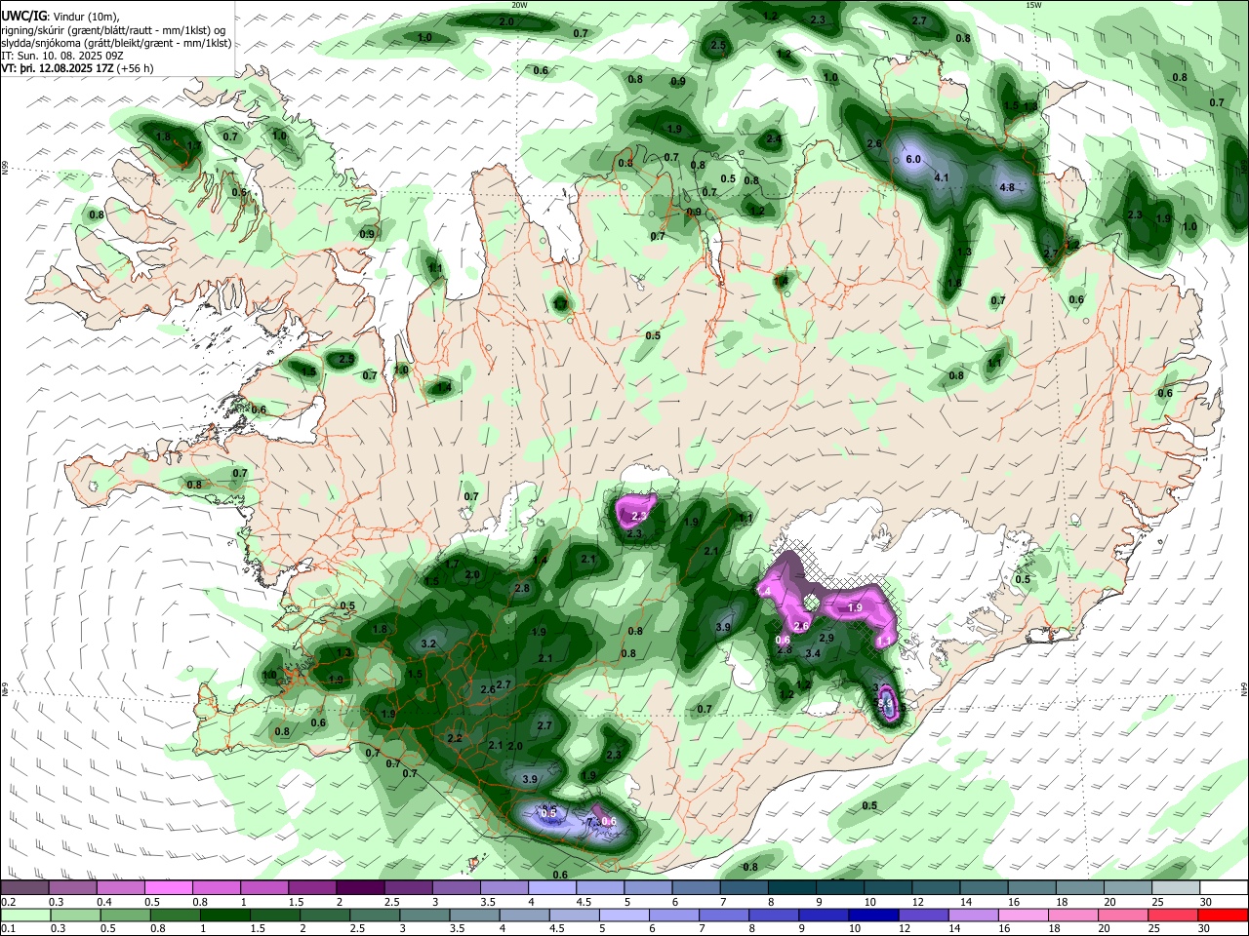Click the bright pink 0.5 swatch in the upper legend row
Image resolution: width=1249 pixels, height=936 pixels.
coord(168,887)
